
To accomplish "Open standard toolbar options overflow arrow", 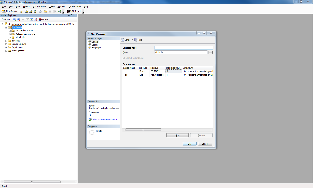I will pos(63,12).
